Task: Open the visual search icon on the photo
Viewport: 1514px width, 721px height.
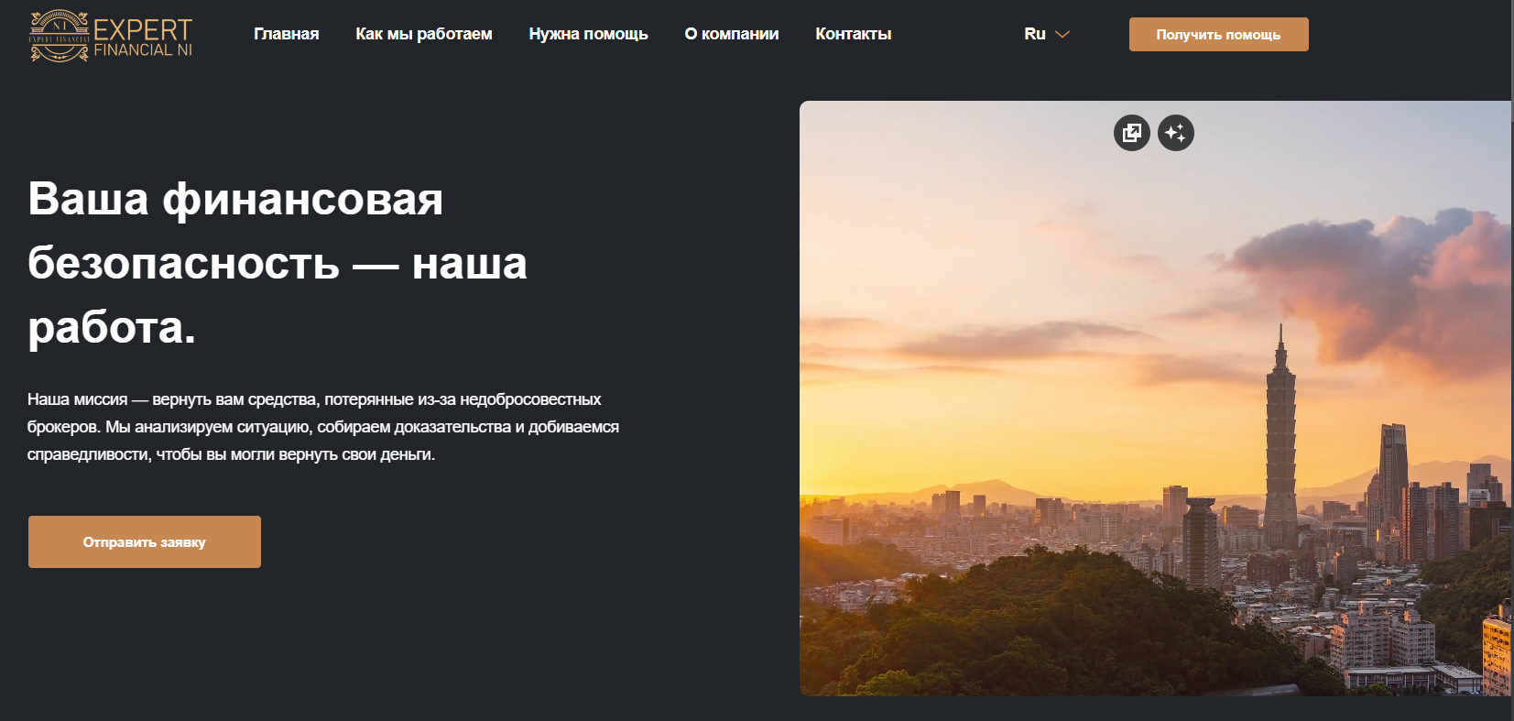Action: pos(1131,133)
